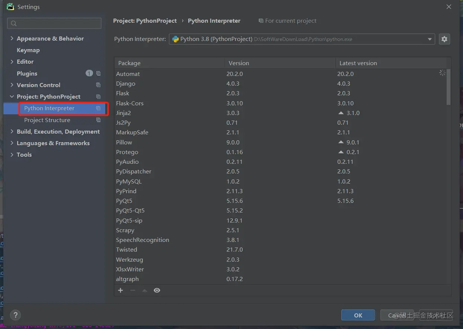
Task: Select the PyPrind package row
Action: (x=280, y=191)
